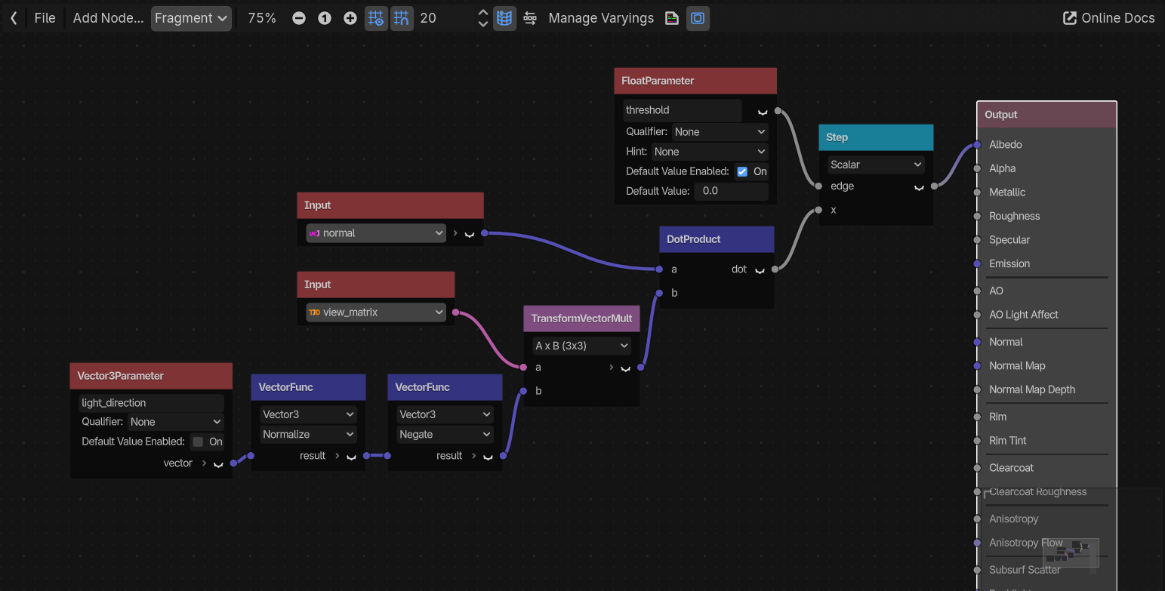Image resolution: width=1165 pixels, height=591 pixels.
Task: Click the Manage Varyings button
Action: coord(601,18)
